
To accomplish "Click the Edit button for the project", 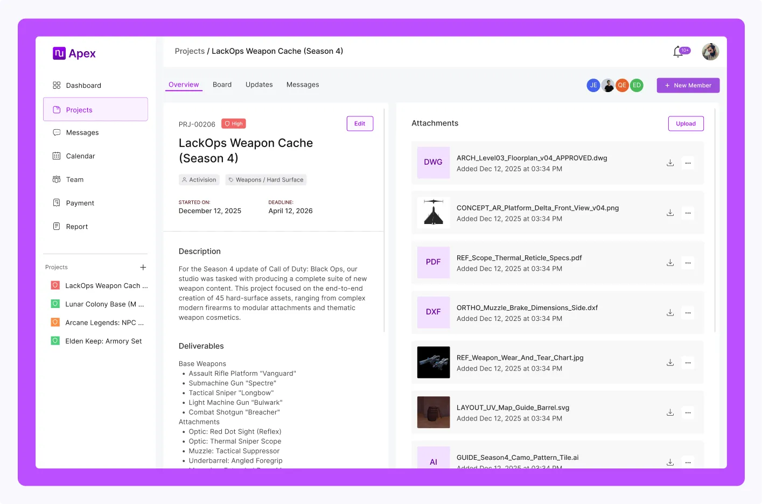I will coord(360,124).
